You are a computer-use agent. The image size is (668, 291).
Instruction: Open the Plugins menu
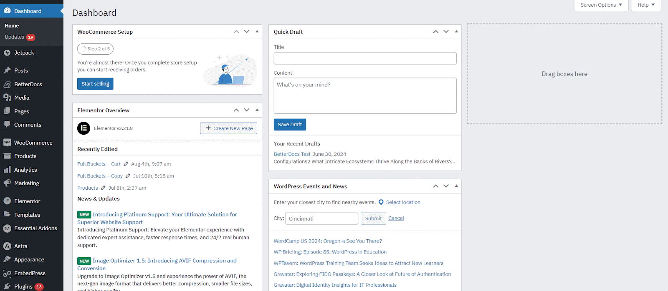coord(23,286)
